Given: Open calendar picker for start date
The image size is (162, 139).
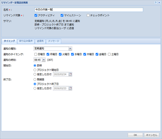Looking at the screenshot, I should tap(70, 74).
